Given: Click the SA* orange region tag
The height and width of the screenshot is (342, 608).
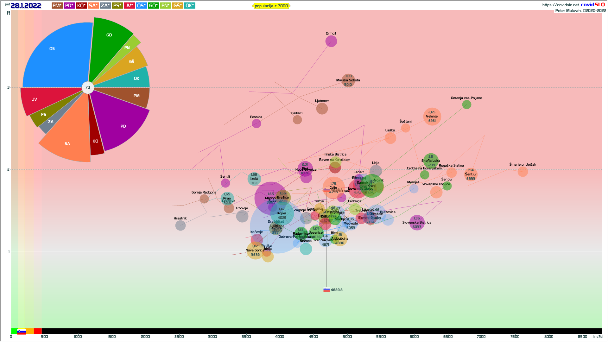Looking at the screenshot, I should click(x=93, y=6).
